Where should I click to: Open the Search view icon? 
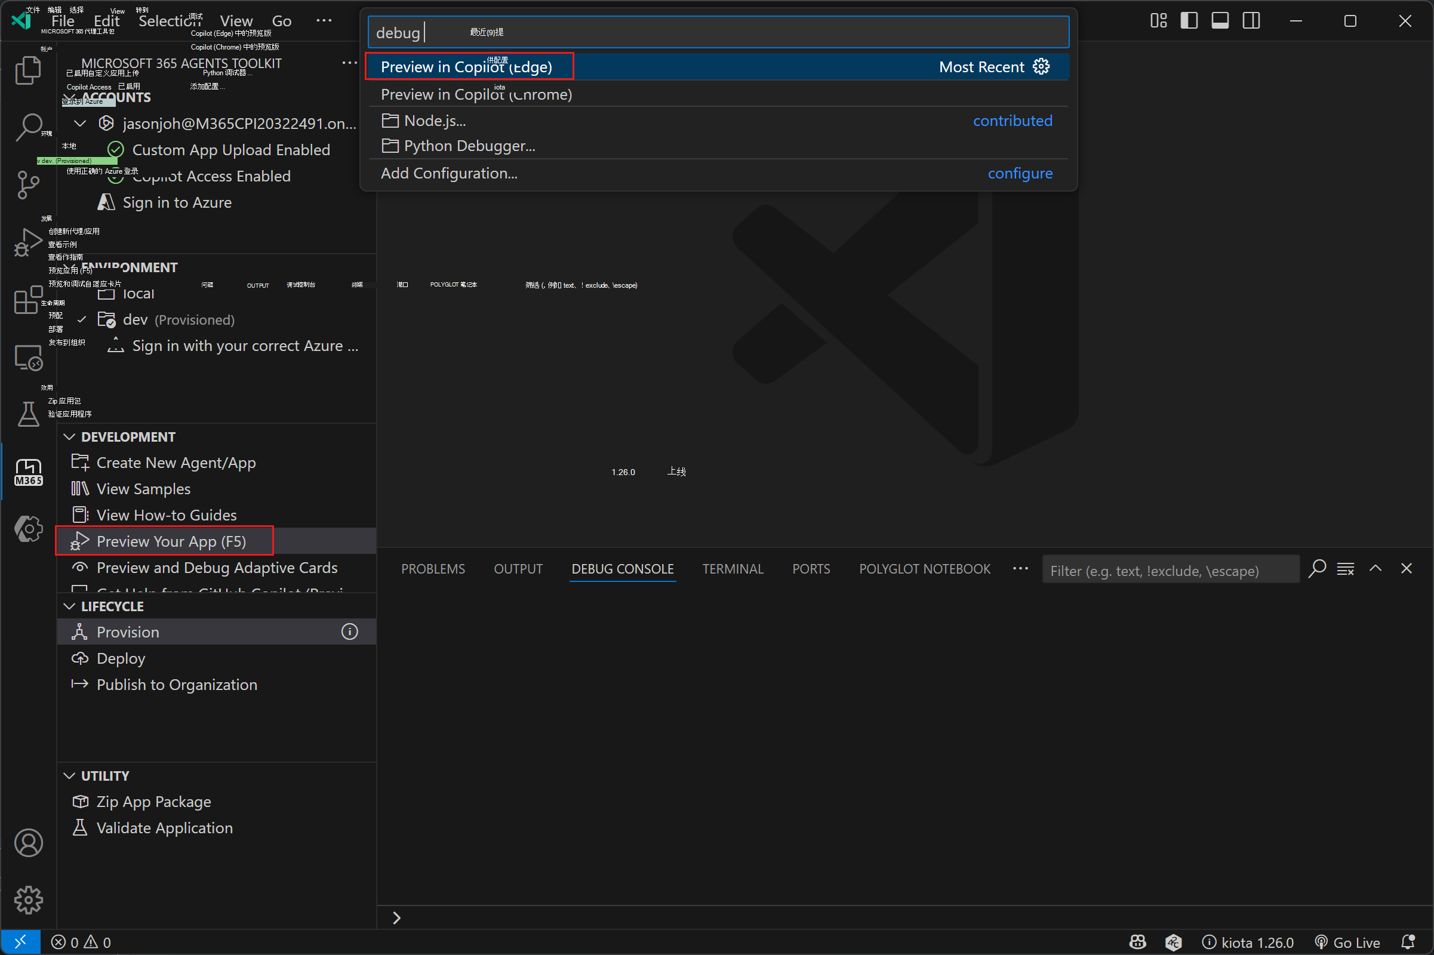[x=28, y=127]
